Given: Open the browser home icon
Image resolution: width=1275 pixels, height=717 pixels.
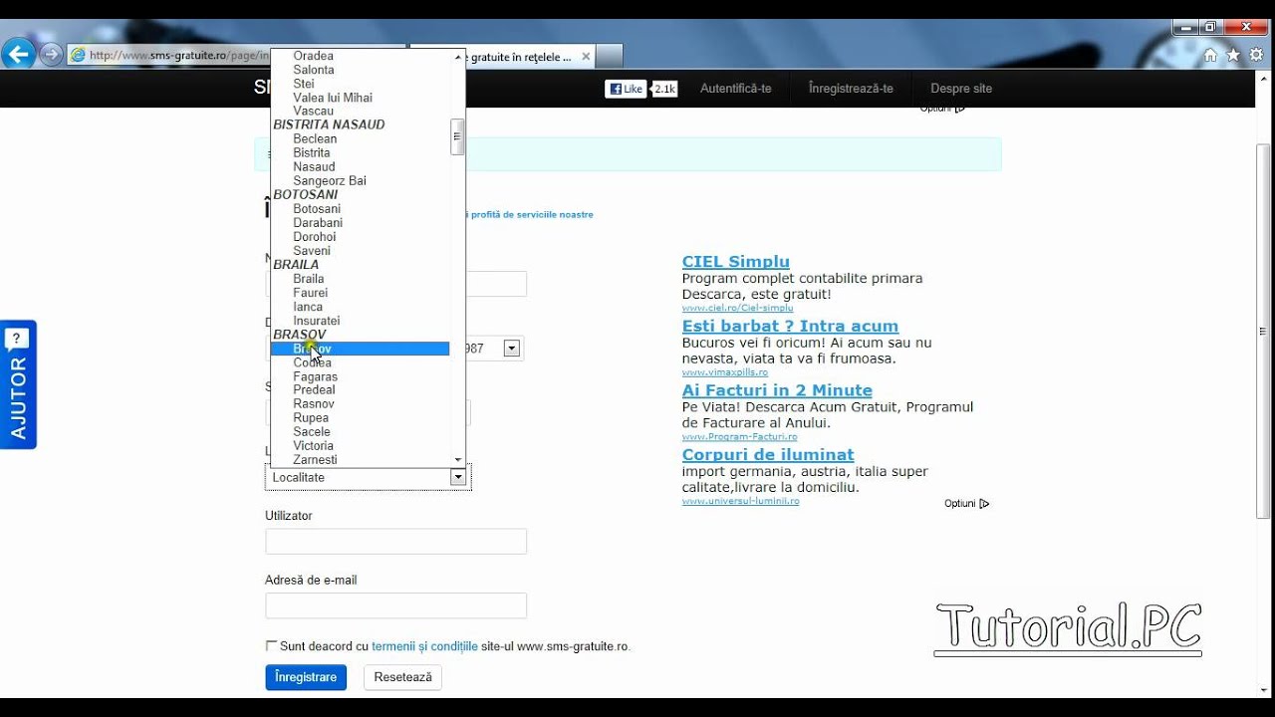Looking at the screenshot, I should click(1210, 55).
